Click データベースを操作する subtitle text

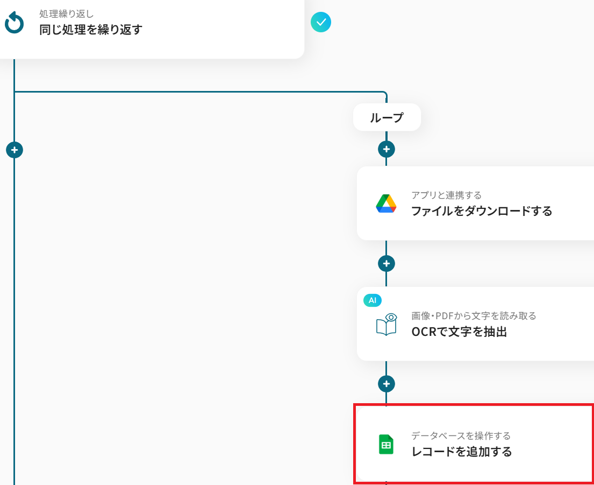click(461, 435)
